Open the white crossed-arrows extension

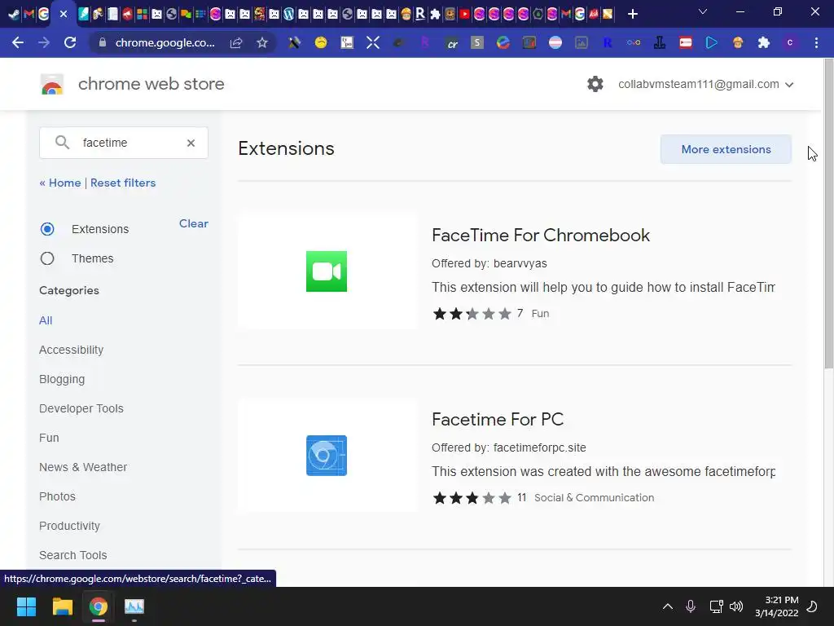click(373, 42)
